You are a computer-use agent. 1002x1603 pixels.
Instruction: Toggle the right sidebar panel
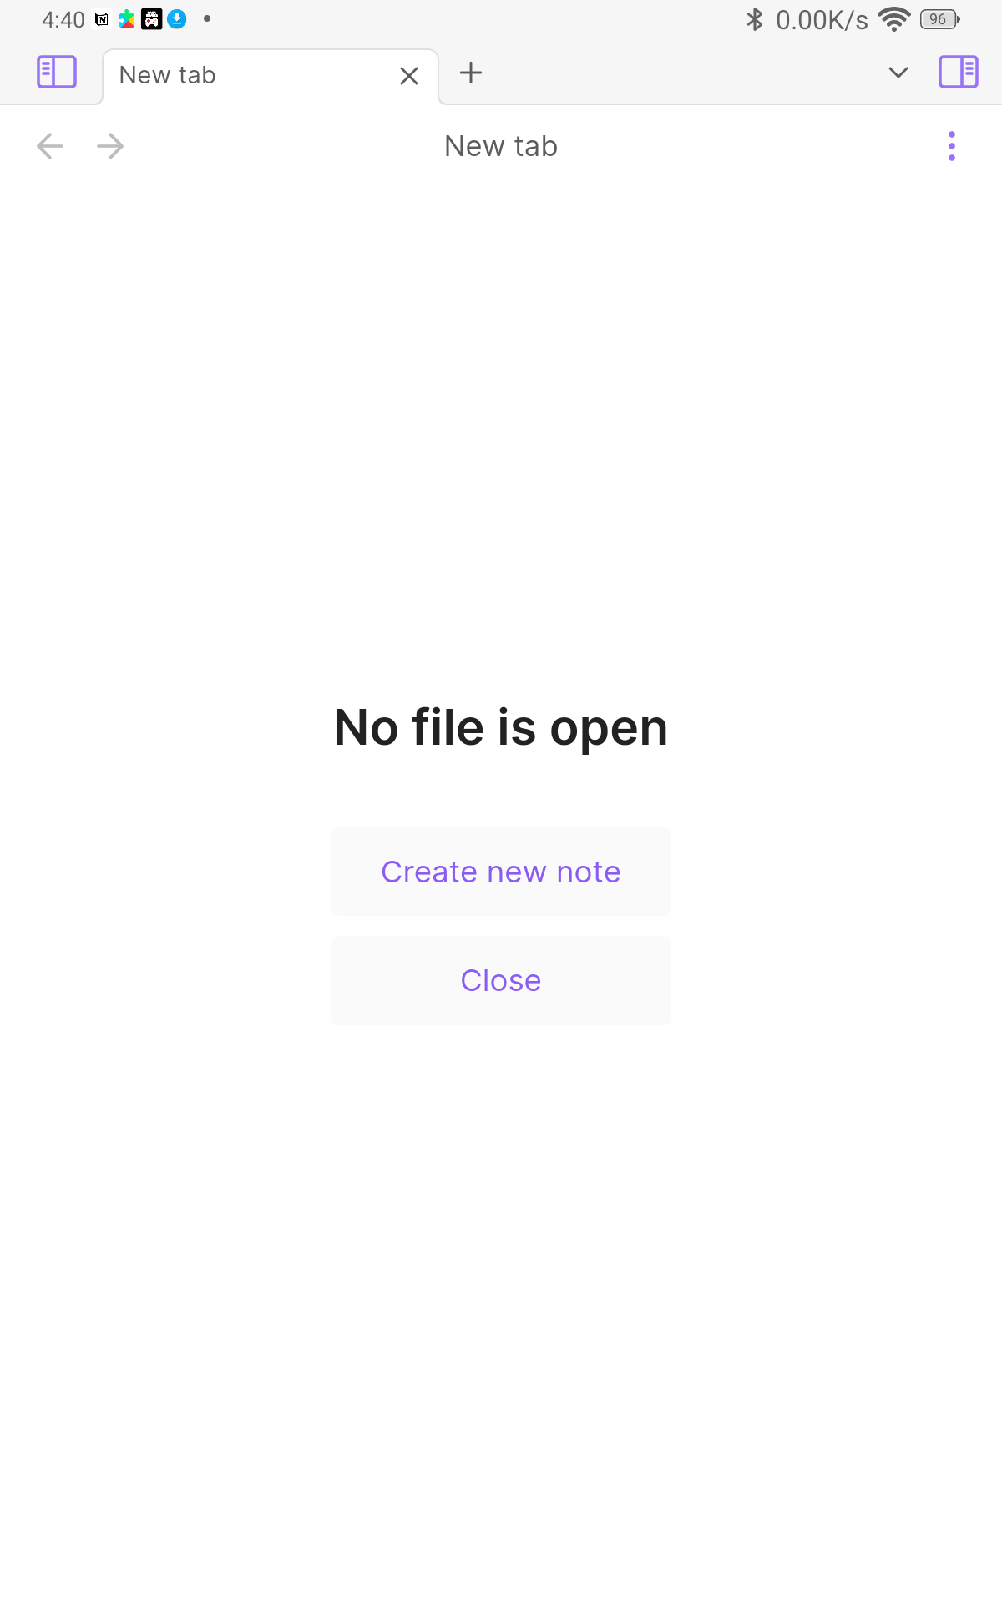point(959,72)
